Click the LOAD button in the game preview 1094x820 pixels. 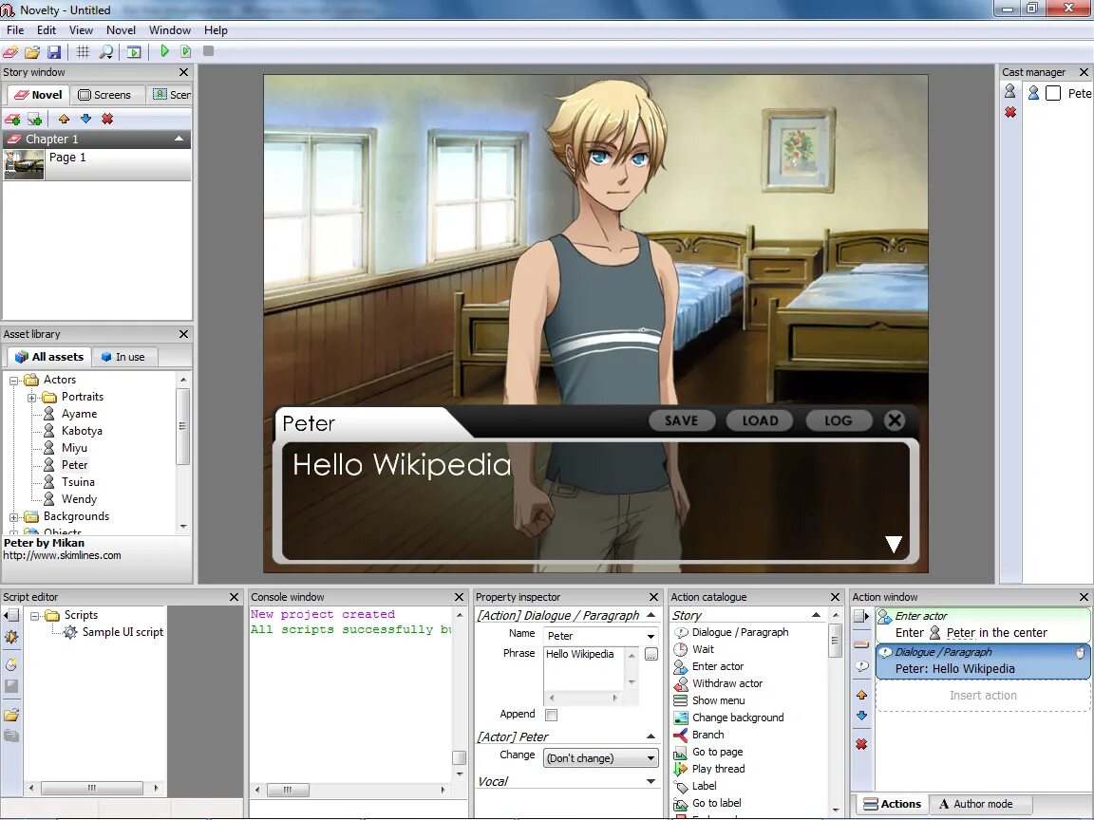pyautogui.click(x=760, y=420)
